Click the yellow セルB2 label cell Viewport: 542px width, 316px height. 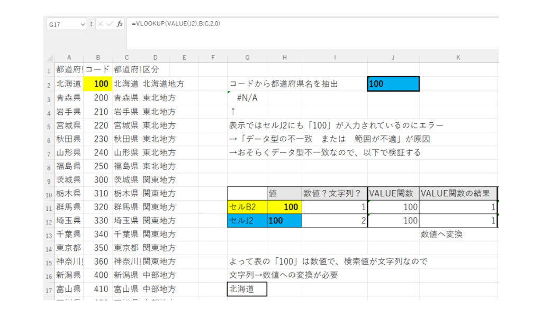click(x=247, y=207)
